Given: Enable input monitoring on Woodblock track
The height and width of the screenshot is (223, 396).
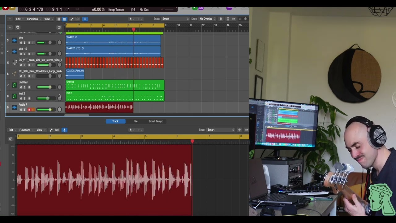Looking at the screenshot, I should (x=33, y=76).
